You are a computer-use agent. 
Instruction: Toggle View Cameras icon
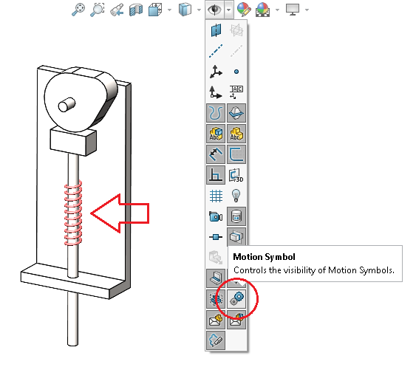tap(216, 216)
